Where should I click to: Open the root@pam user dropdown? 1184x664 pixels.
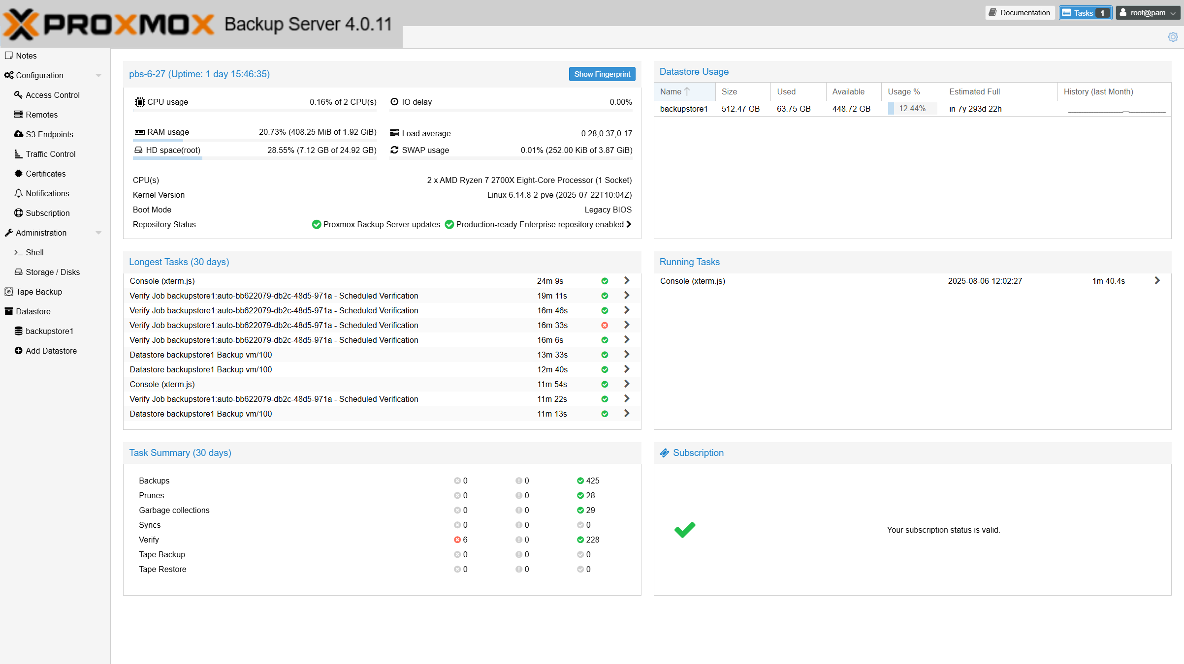pos(1148,13)
